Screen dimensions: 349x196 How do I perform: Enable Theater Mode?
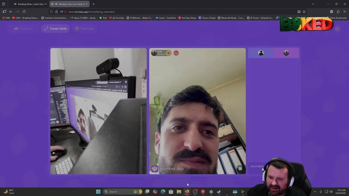point(56,29)
